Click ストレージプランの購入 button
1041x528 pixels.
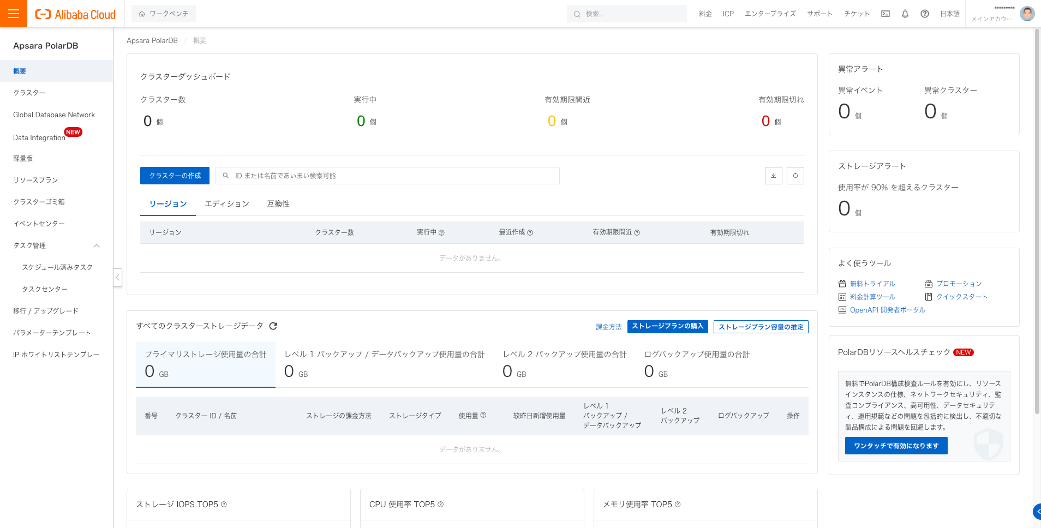click(x=668, y=326)
